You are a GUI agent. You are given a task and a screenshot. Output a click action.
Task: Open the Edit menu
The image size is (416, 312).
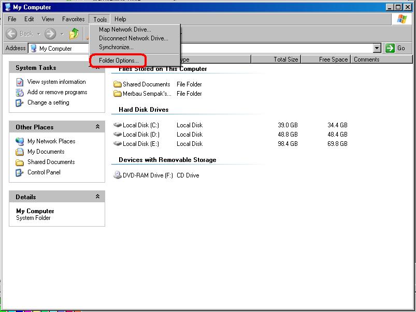[x=29, y=19]
